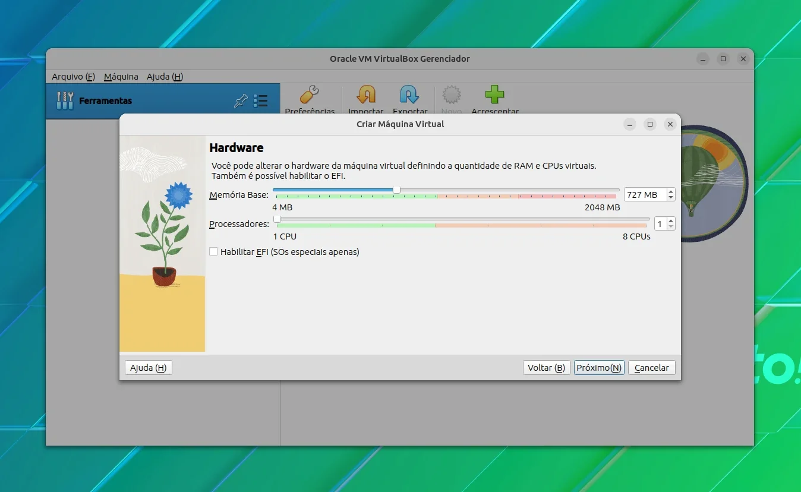Close the VirtualBox Gerenciador main window
The height and width of the screenshot is (492, 801).
click(743, 59)
